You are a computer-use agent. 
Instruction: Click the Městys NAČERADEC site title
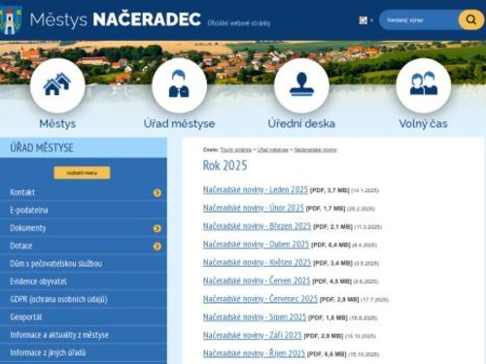tap(116, 19)
